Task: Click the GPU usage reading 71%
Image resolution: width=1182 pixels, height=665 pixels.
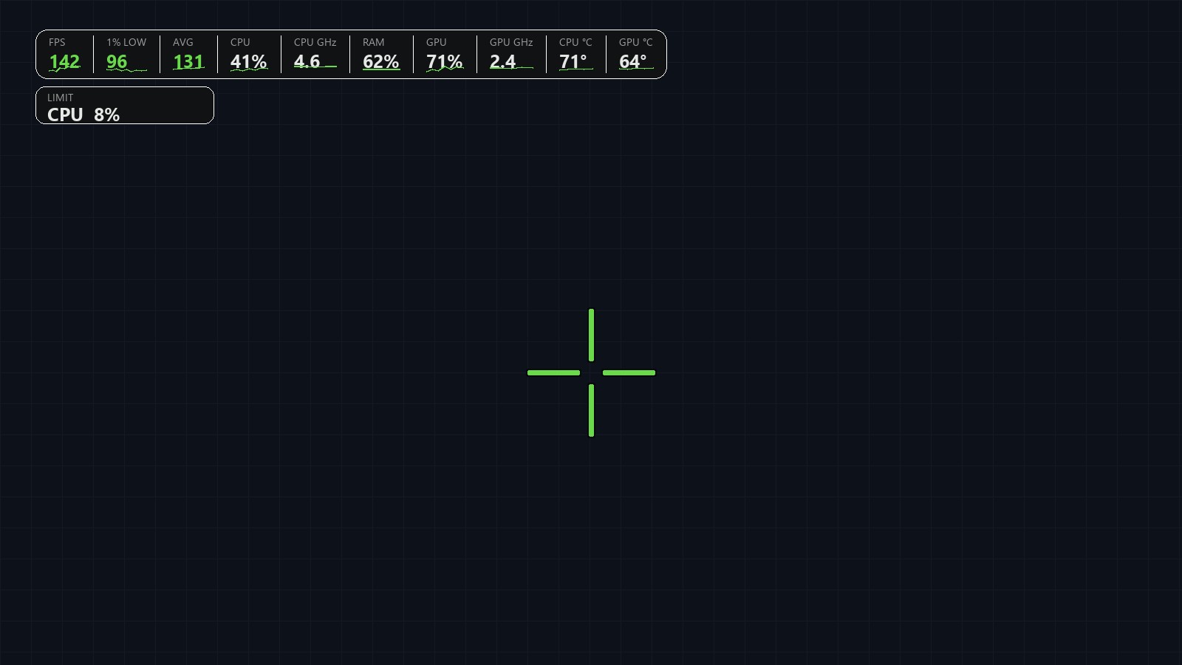Action: pyautogui.click(x=445, y=62)
